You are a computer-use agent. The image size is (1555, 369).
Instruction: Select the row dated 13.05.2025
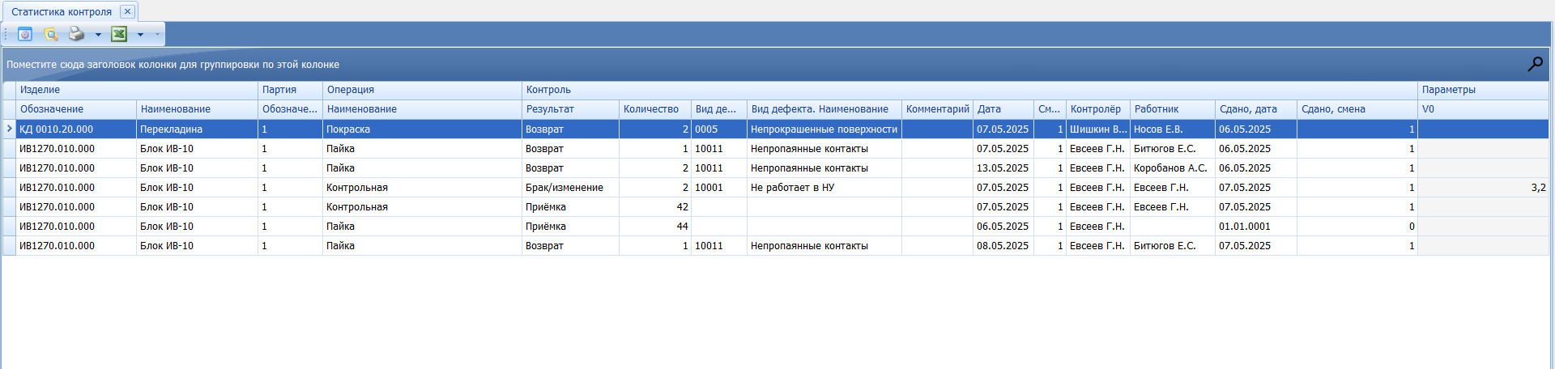pyautogui.click(x=1002, y=168)
